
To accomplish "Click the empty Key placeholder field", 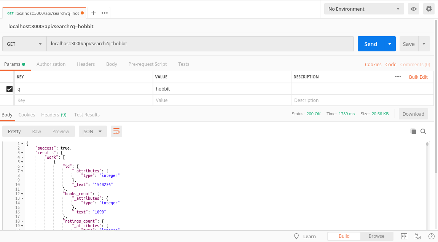I will [x=83, y=100].
